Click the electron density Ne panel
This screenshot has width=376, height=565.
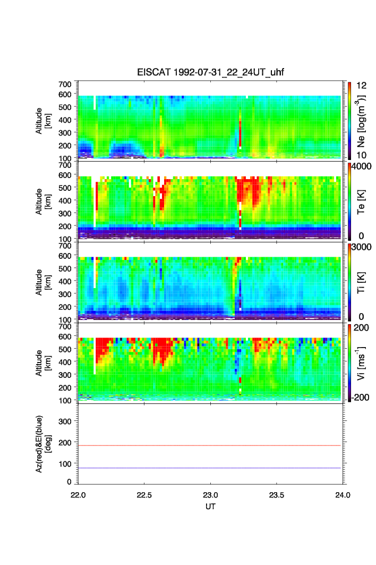210,121
